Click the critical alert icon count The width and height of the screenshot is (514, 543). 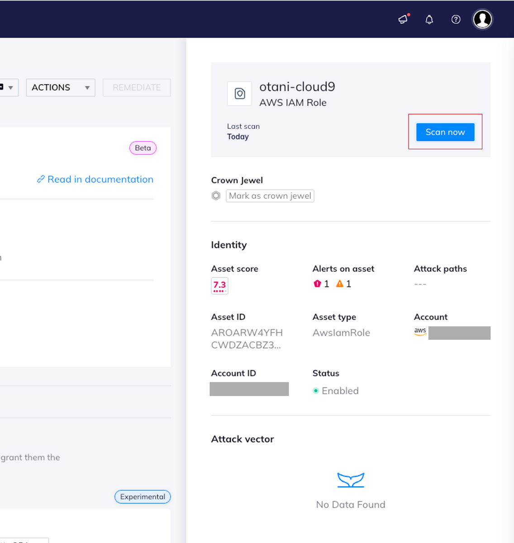(x=321, y=284)
